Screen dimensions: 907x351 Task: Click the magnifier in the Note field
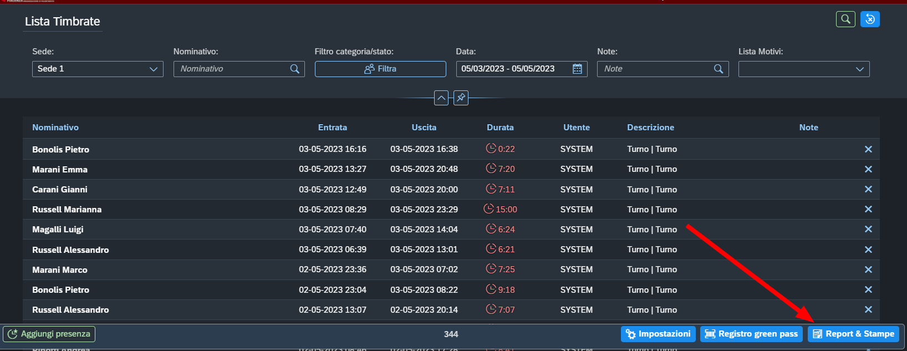coord(719,69)
